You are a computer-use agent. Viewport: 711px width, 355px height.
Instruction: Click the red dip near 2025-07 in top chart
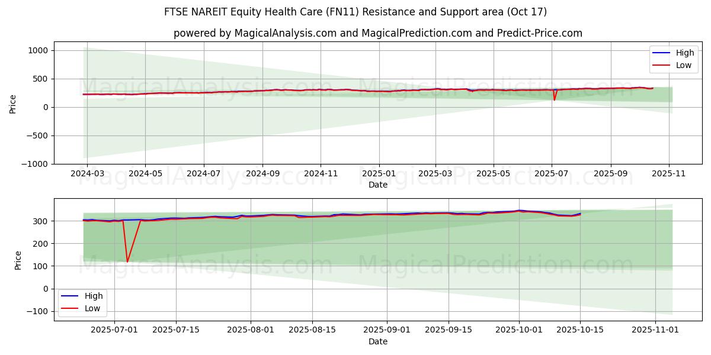554,99
